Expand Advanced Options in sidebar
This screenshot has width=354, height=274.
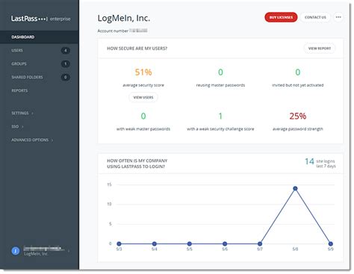[x=32, y=140]
